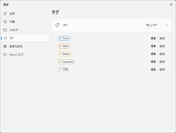Viewport: 176px width, 133px height.
Task: Delete the Work tag via 削除
Action: point(162,46)
